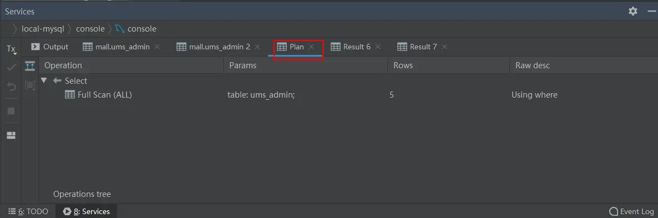Click the commit checkmark icon
The image size is (658, 218).
[x=11, y=68]
